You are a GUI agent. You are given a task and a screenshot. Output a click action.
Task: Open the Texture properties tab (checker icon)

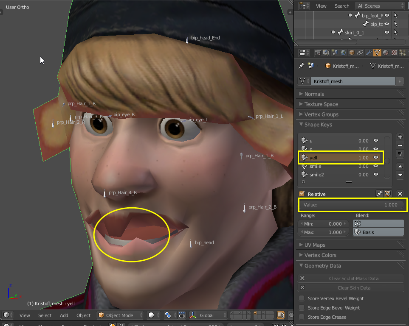click(x=394, y=53)
